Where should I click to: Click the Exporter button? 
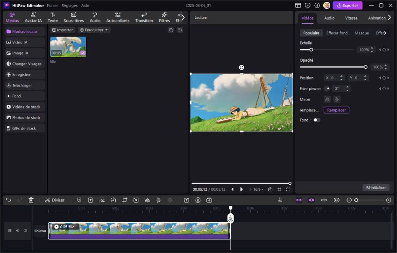(x=347, y=5)
